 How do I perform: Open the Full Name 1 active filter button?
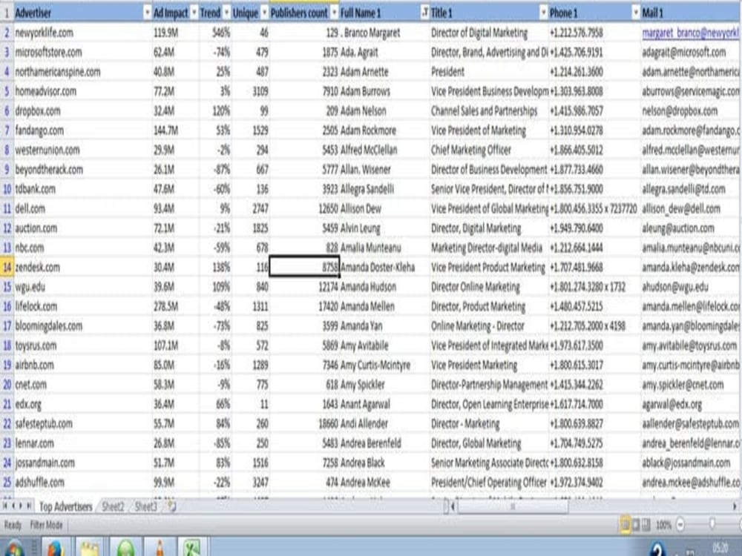[x=425, y=13]
